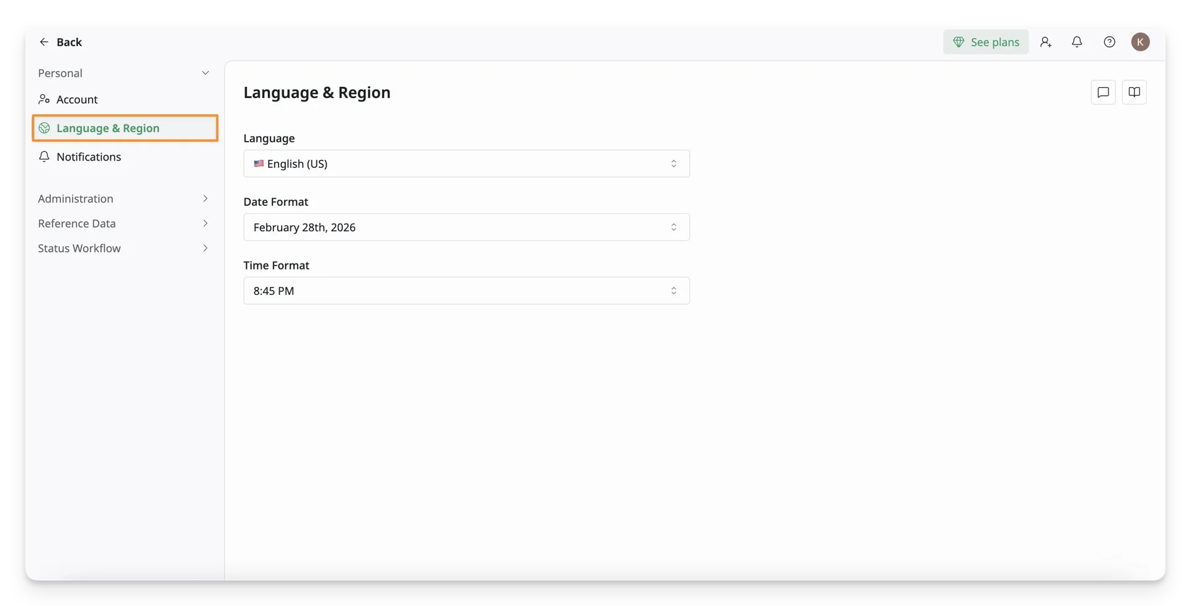Click the Back text link
Viewport: 1191px width, 606px height.
pyautogui.click(x=69, y=42)
